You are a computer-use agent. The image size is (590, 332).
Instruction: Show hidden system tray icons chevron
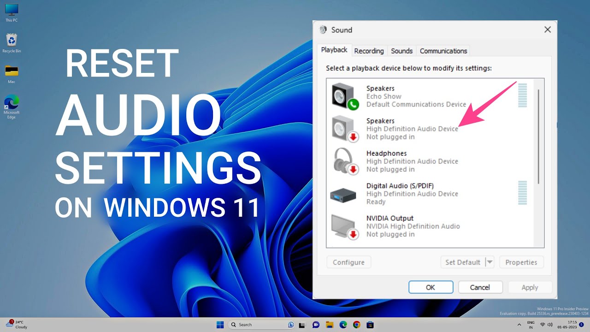pos(520,325)
